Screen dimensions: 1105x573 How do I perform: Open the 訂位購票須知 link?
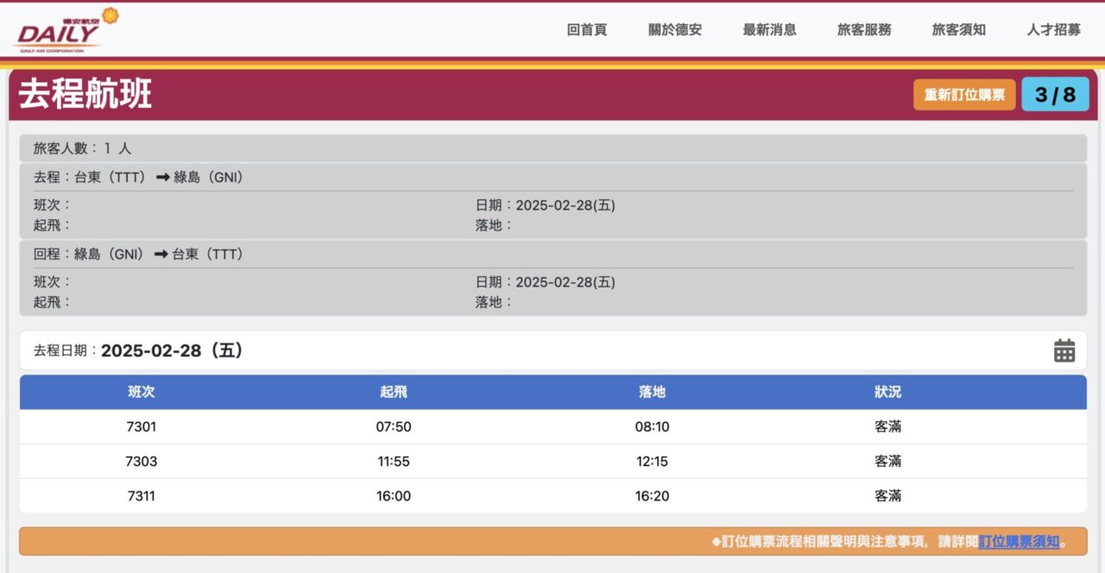pos(1019,542)
